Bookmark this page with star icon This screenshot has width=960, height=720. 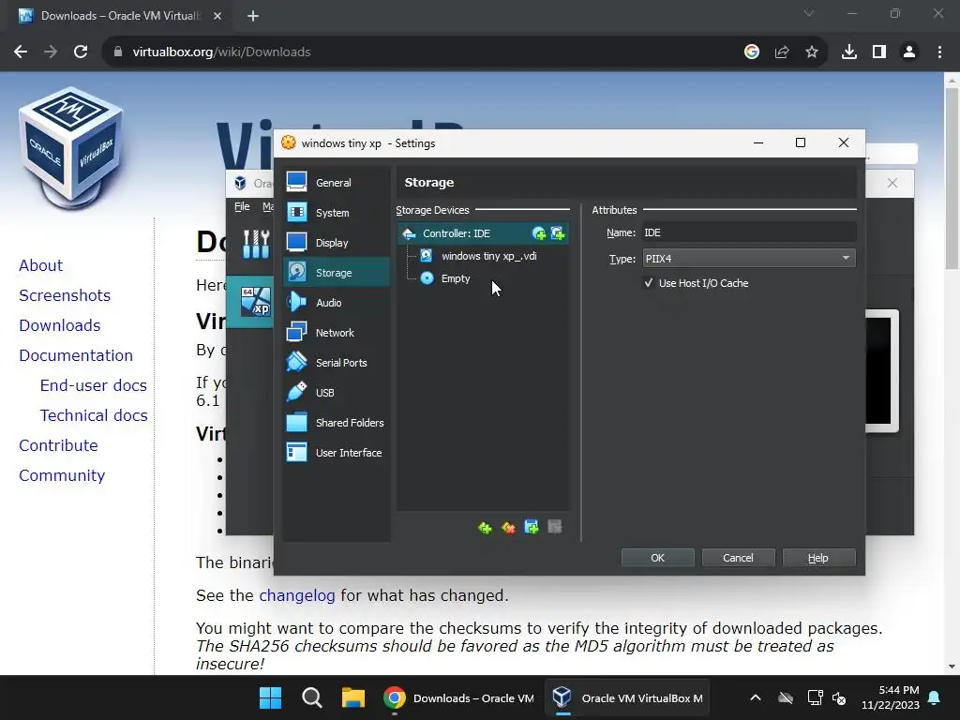[x=812, y=52]
